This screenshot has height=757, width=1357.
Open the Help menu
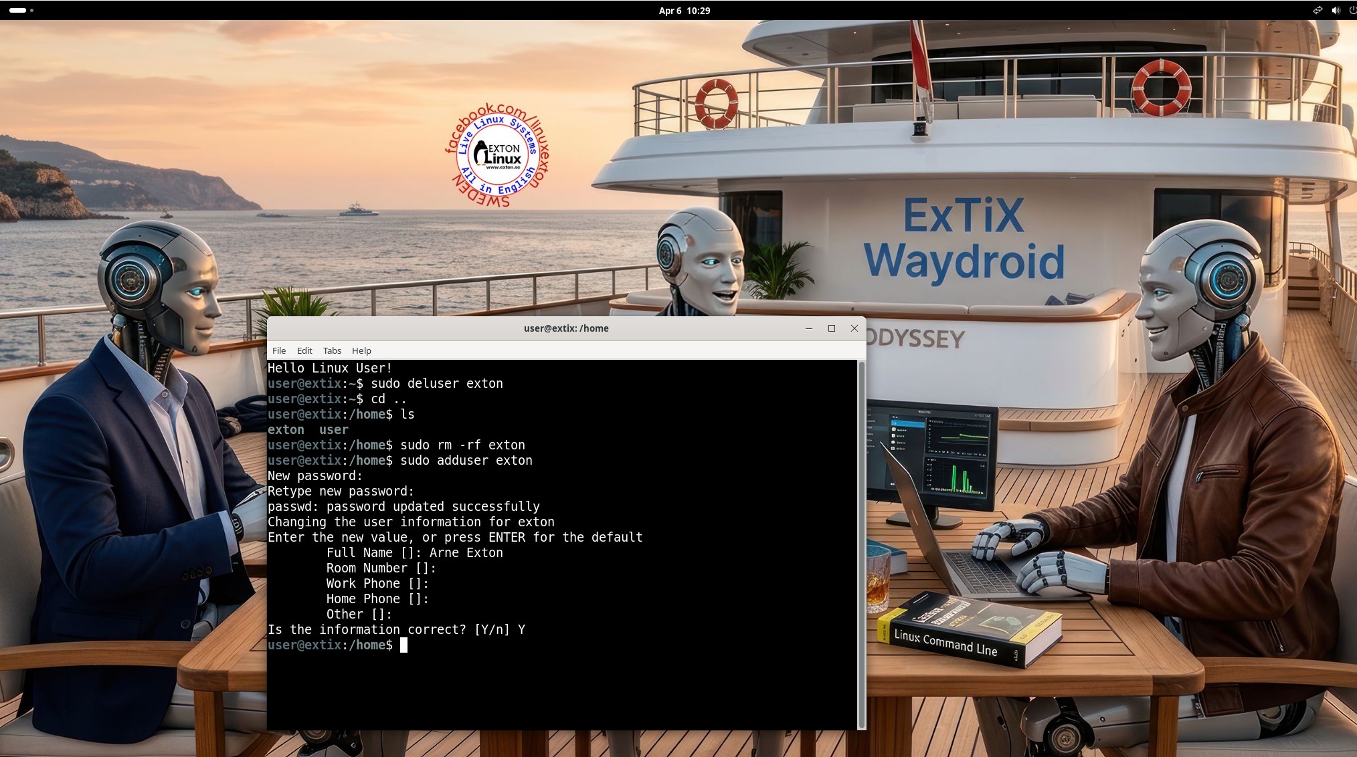point(361,350)
